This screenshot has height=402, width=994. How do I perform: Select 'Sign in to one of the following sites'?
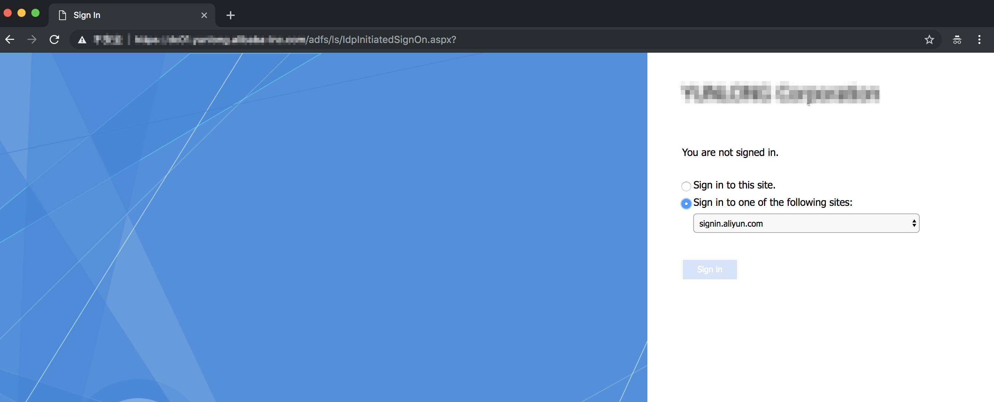(x=686, y=203)
